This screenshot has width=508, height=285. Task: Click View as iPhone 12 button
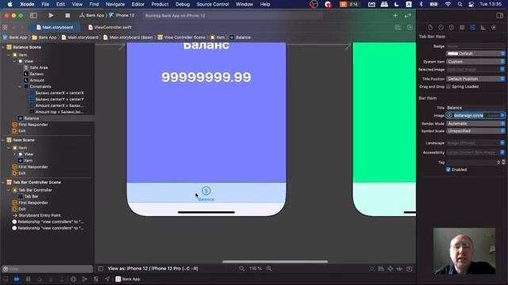[x=153, y=268]
